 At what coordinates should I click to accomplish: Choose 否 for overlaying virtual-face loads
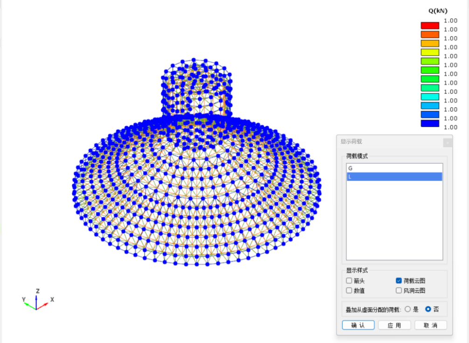428,309
